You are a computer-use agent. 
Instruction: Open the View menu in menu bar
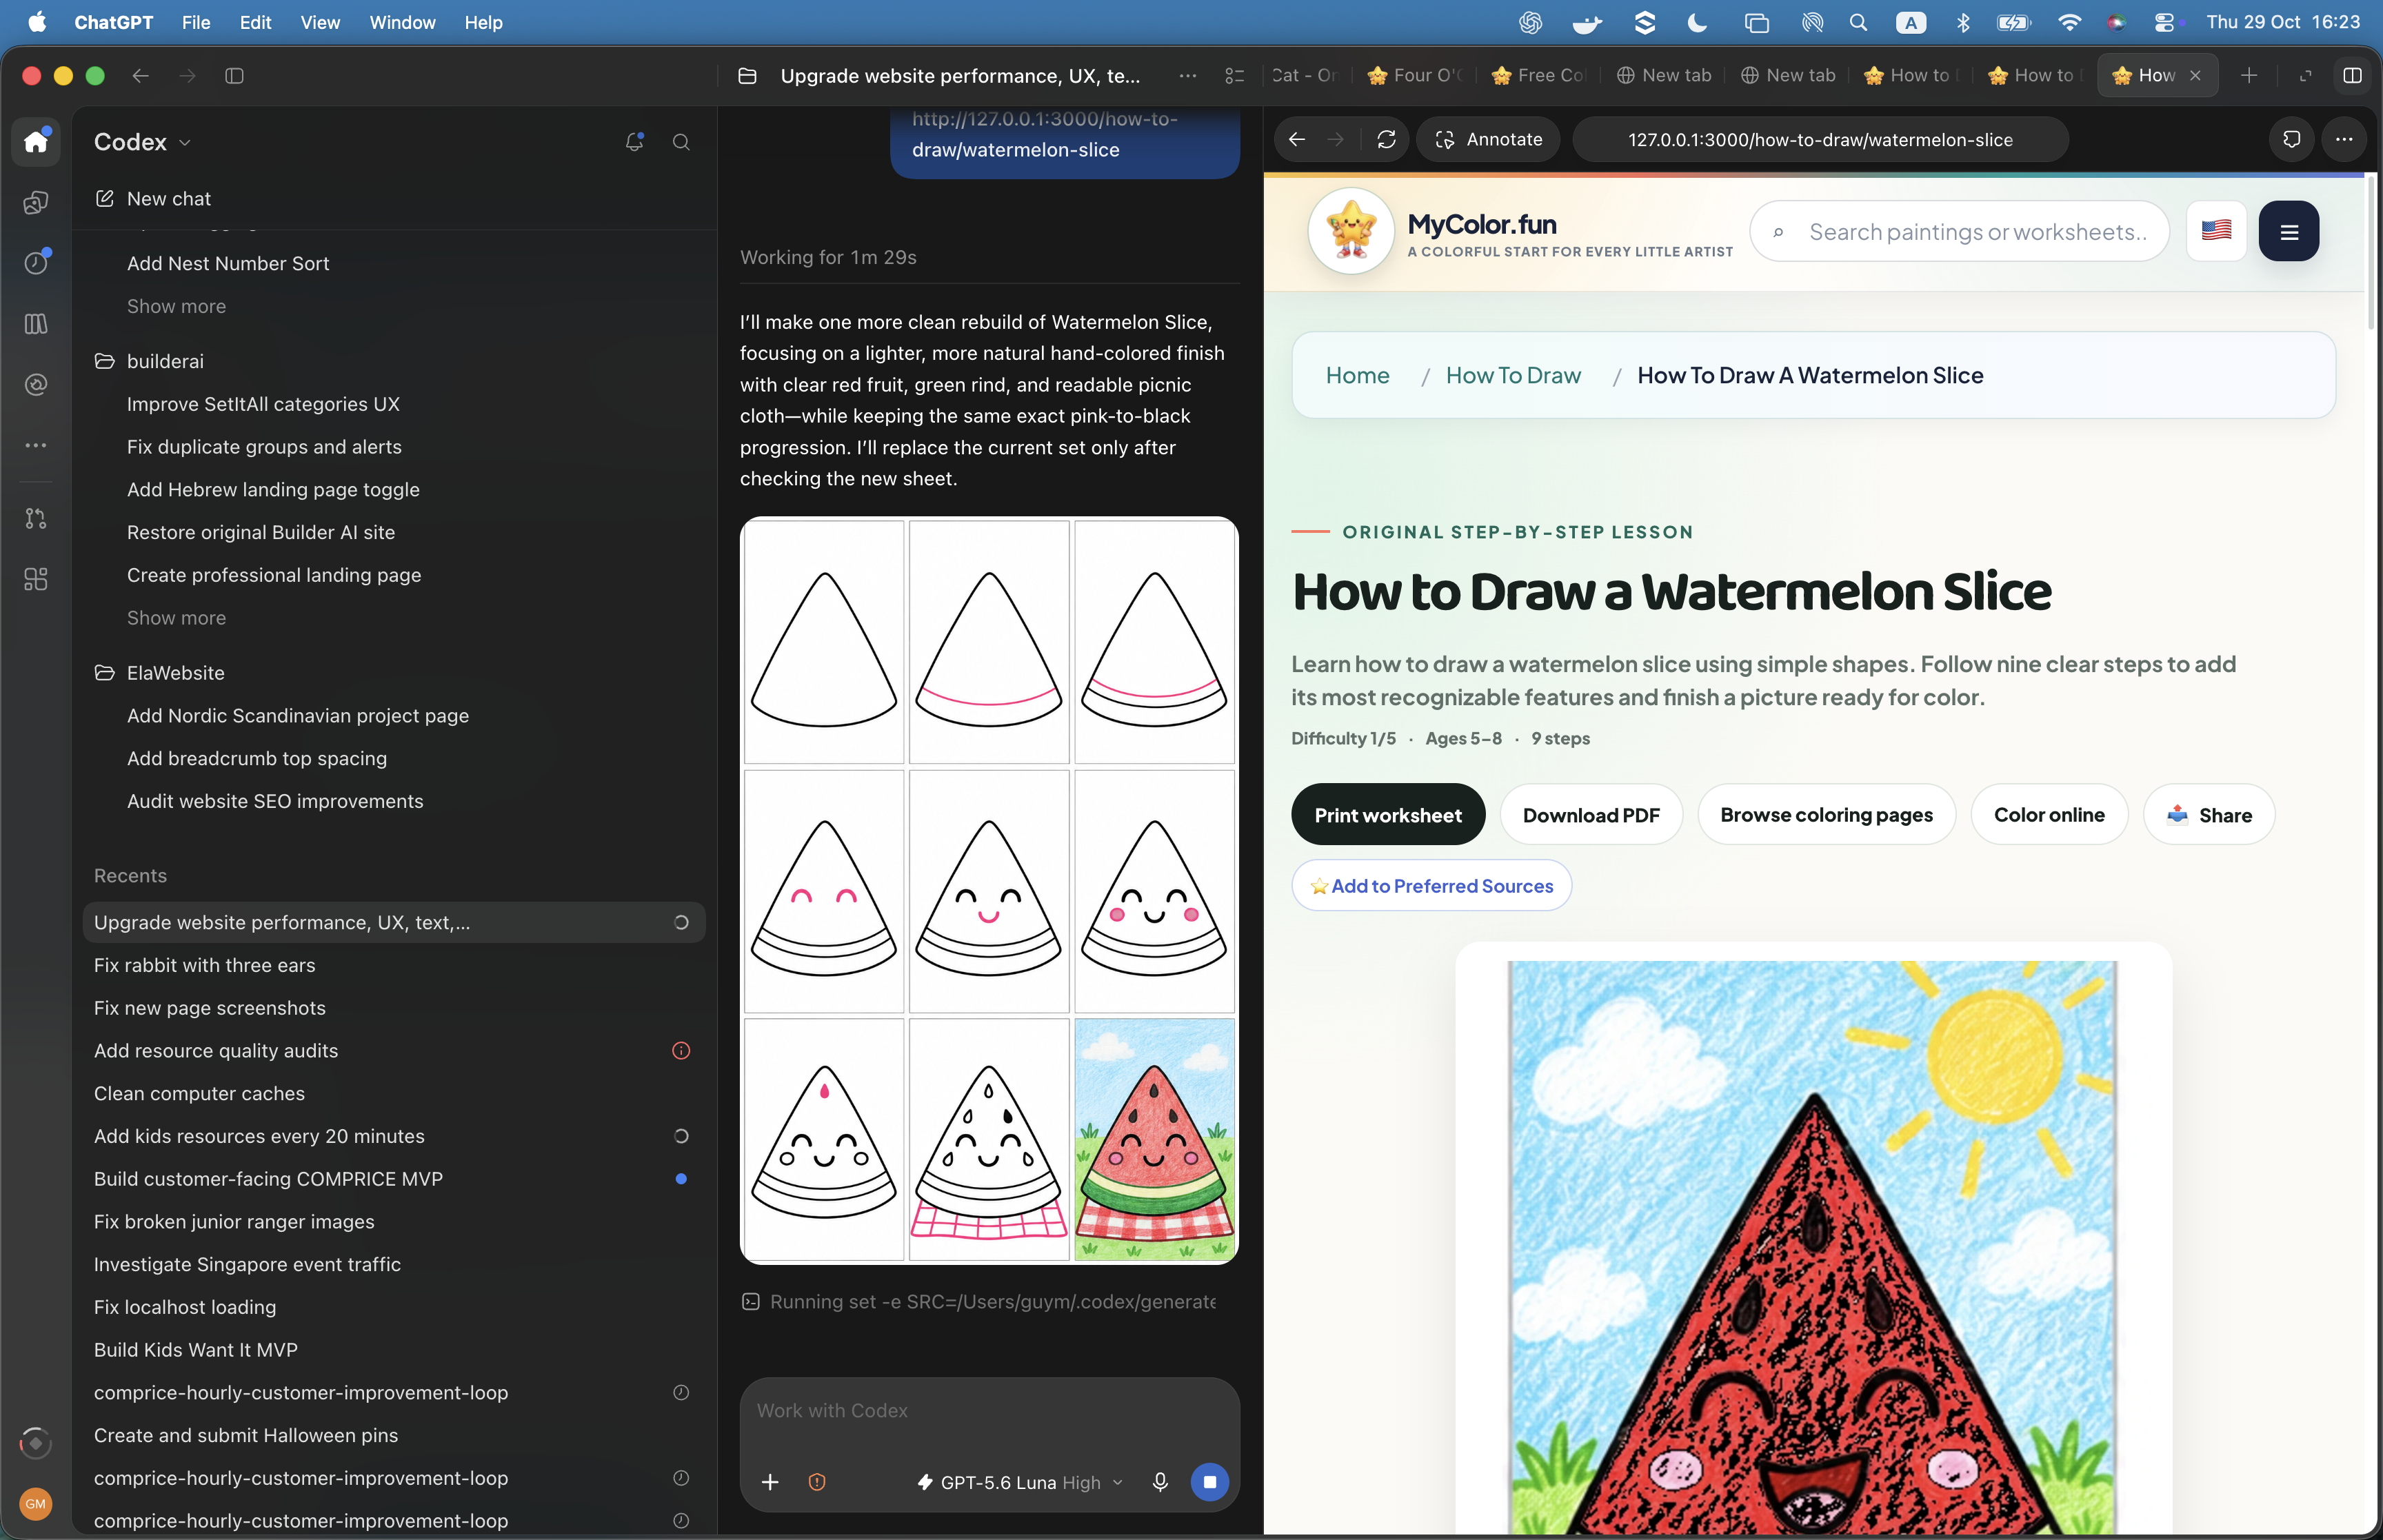click(x=320, y=22)
